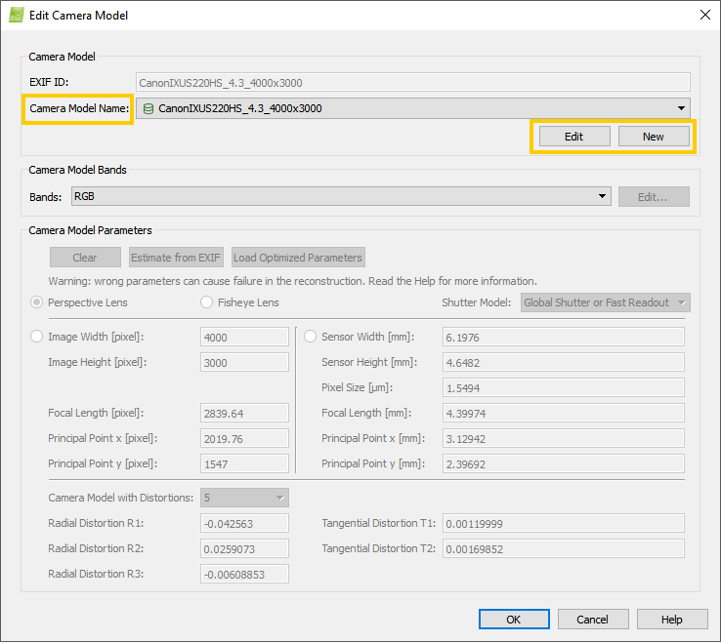Choose the Sensor Width [mm] radio button
This screenshot has height=642, width=721.
tap(311, 337)
